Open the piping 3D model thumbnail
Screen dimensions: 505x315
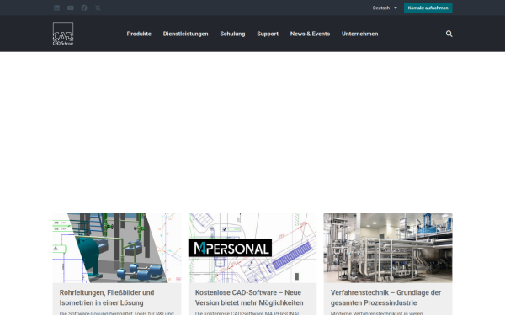tap(117, 248)
